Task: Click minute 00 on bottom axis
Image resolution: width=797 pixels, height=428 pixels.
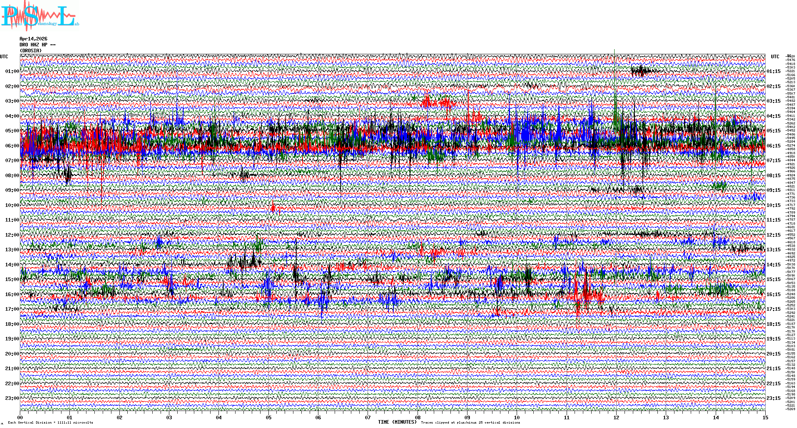Action: coord(20,418)
